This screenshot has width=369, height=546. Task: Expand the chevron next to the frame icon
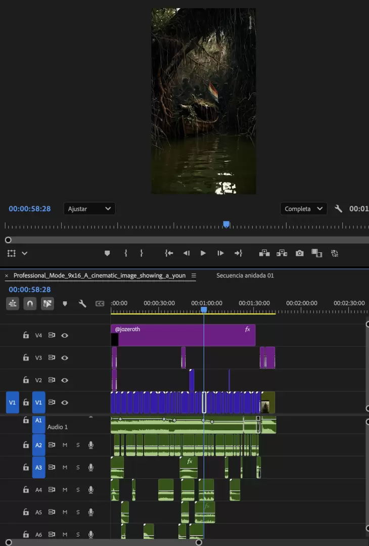[x=24, y=253]
